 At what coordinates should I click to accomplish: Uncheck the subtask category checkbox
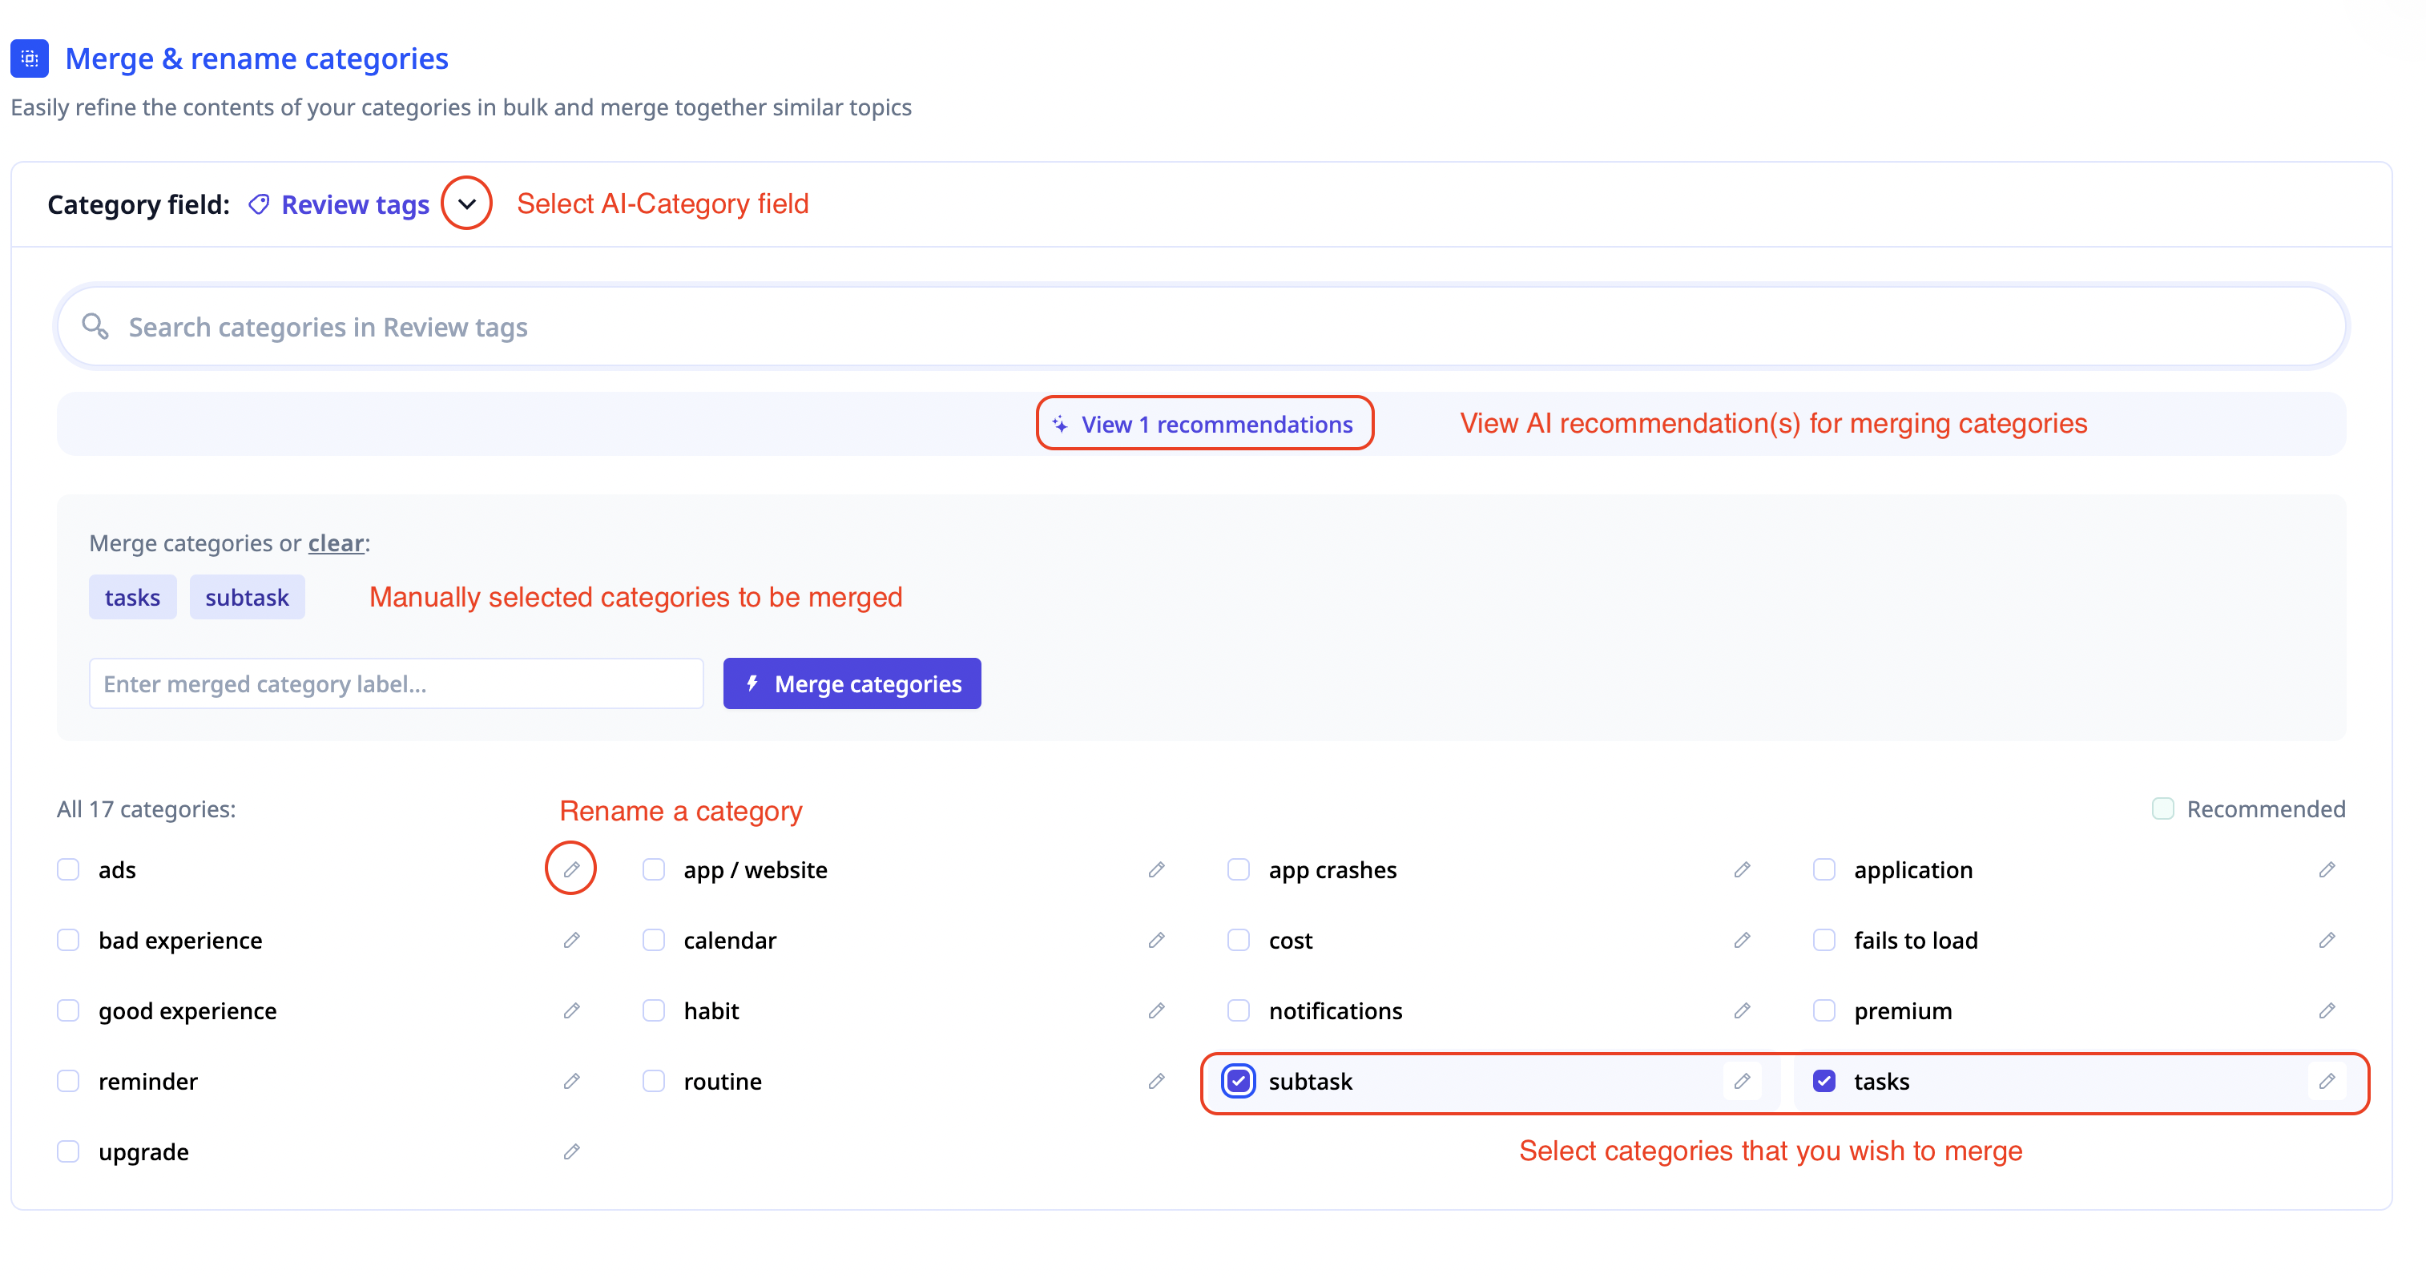pyautogui.click(x=1239, y=1080)
